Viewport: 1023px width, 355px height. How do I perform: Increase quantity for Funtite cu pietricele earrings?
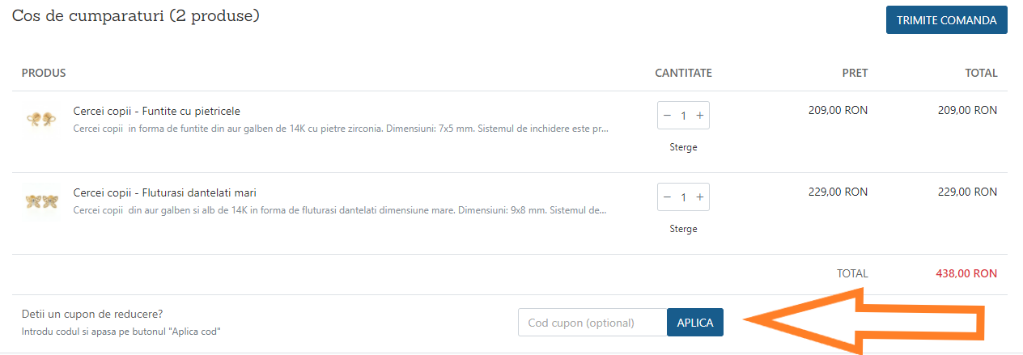click(x=700, y=116)
